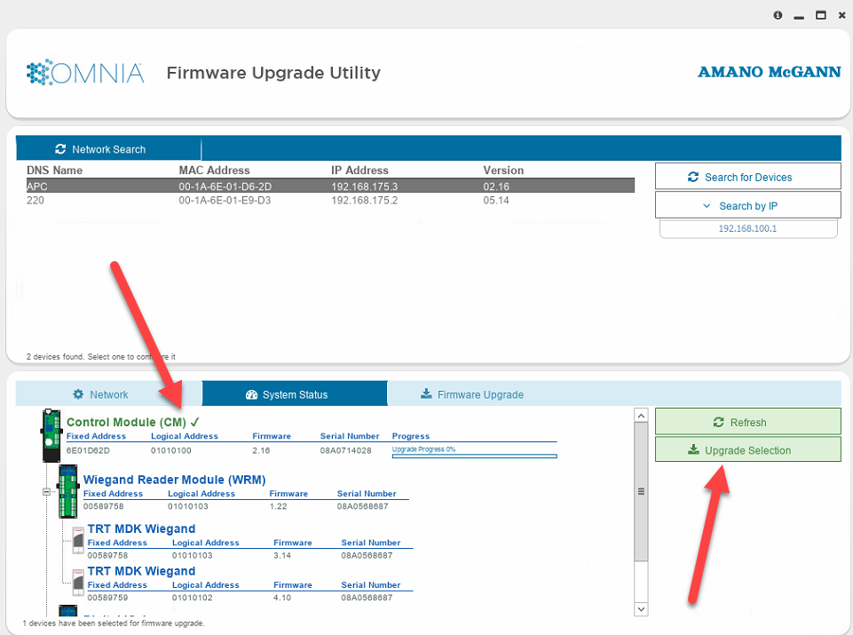Click the Version column header
Image resolution: width=853 pixels, height=635 pixels.
tap(503, 171)
